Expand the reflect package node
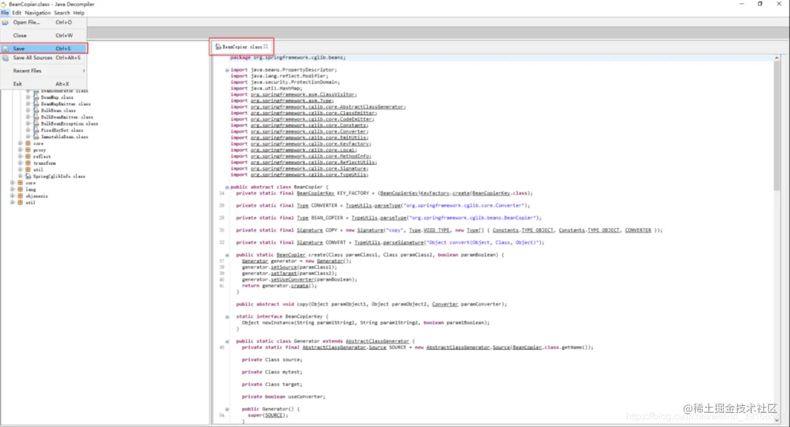This screenshot has width=790, height=427. (x=20, y=157)
